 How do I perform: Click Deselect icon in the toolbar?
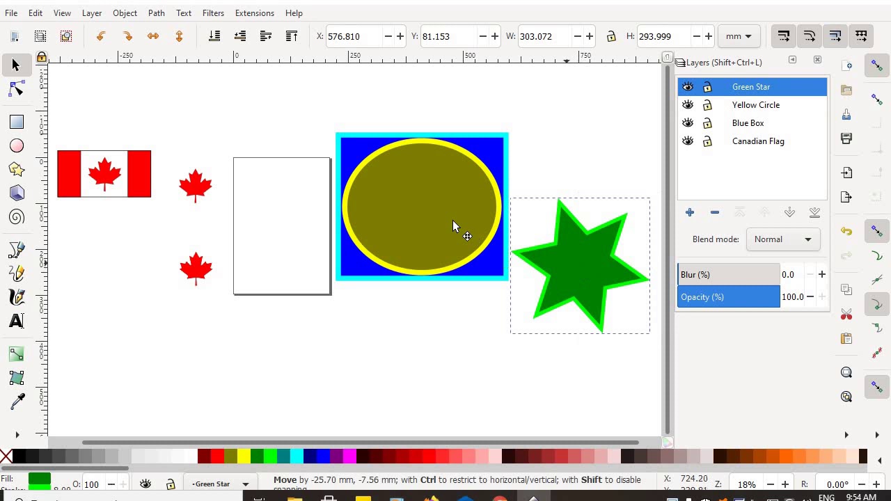click(66, 36)
